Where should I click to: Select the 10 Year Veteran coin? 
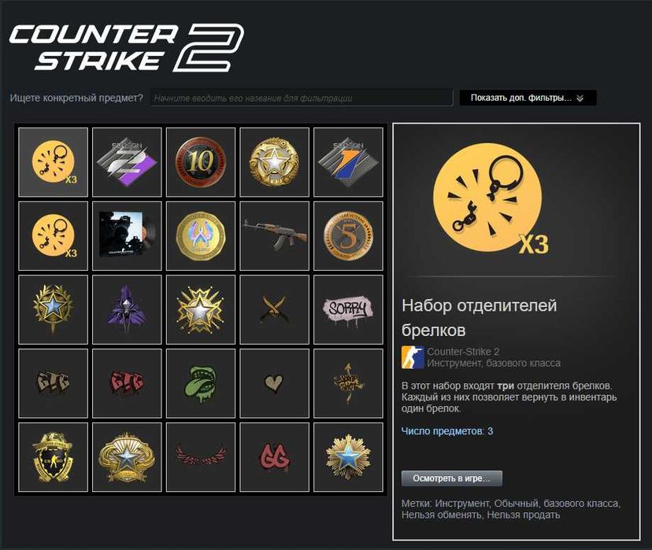click(201, 162)
